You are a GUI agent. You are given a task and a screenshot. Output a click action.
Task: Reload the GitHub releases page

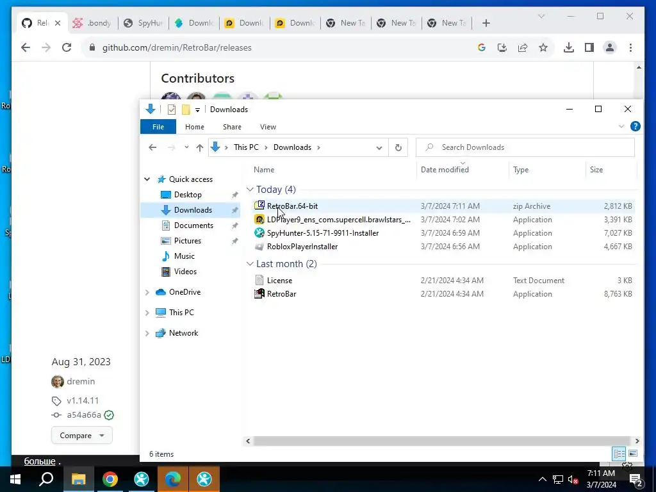pos(67,47)
